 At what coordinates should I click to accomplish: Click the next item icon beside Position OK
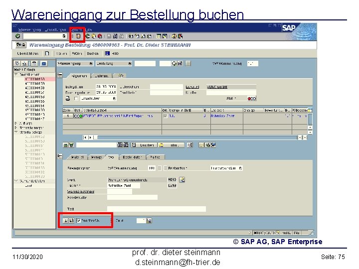click(71, 221)
